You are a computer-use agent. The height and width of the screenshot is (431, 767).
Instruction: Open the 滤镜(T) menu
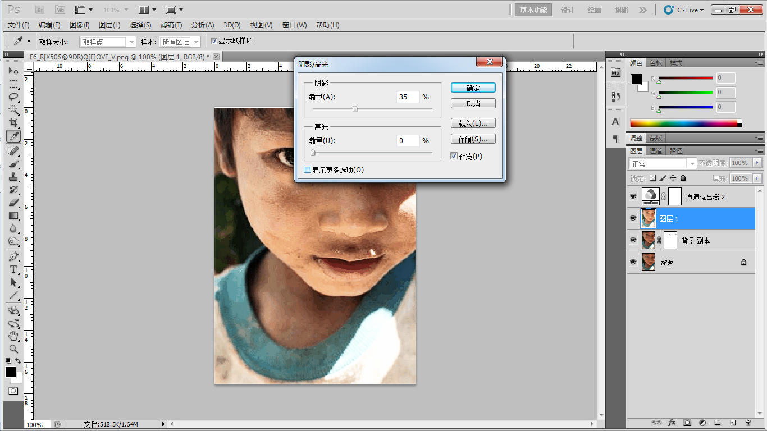coord(171,25)
